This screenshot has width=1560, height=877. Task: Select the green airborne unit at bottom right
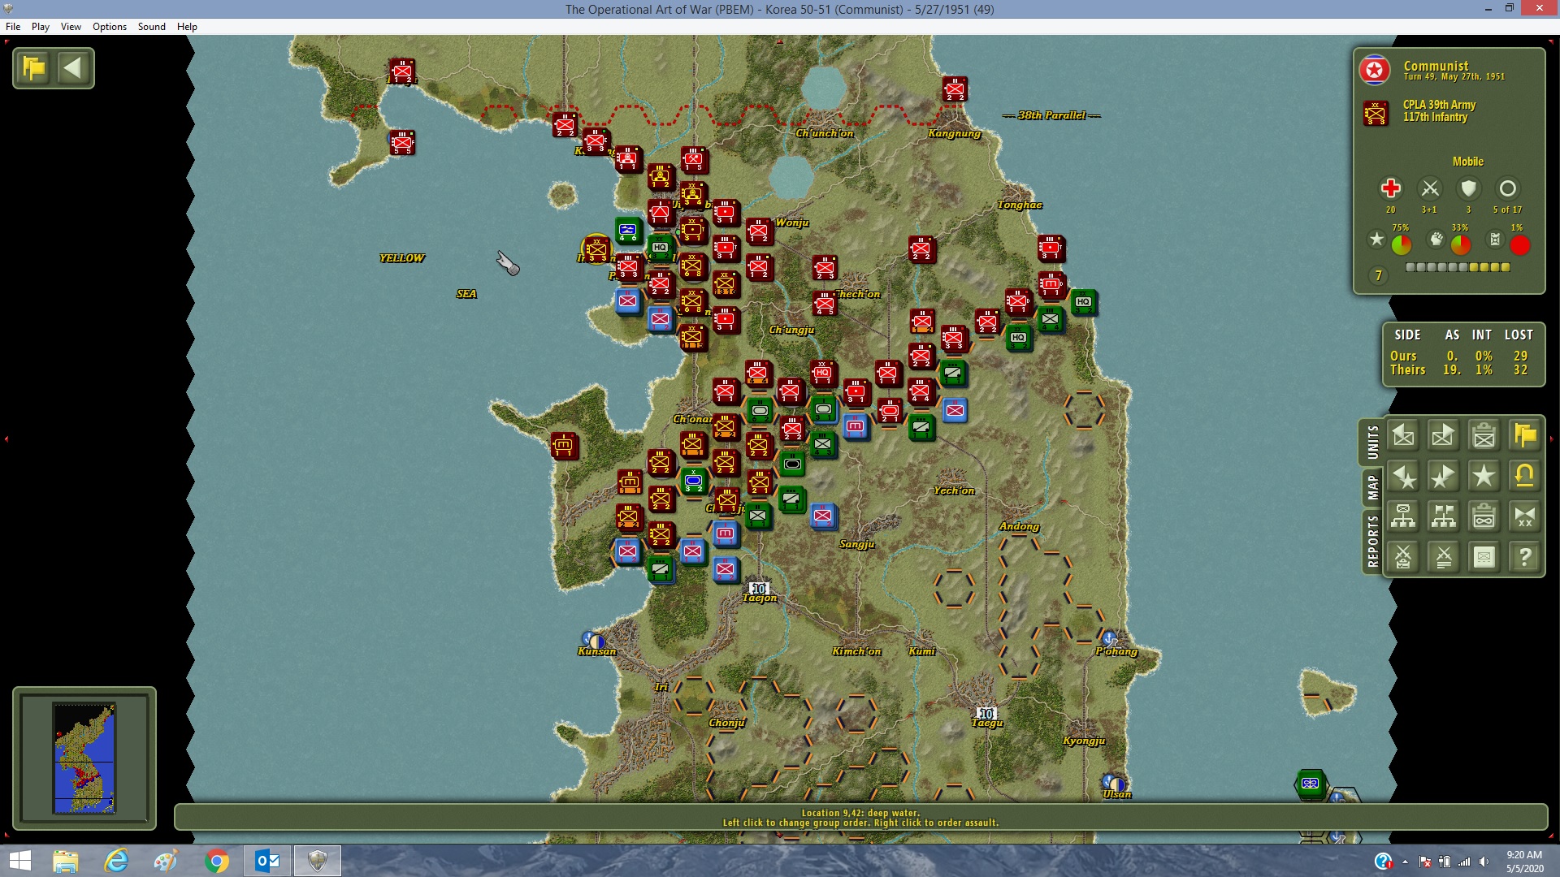[x=1310, y=784]
